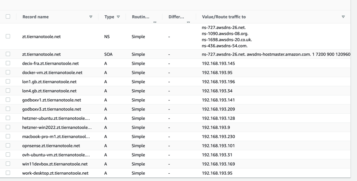Tick the win11devbox record checkbox

tap(8, 164)
